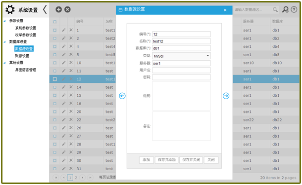Viewport: 302px width, 185px height.
Task: Click the data source search box
Action: [x=252, y=9]
